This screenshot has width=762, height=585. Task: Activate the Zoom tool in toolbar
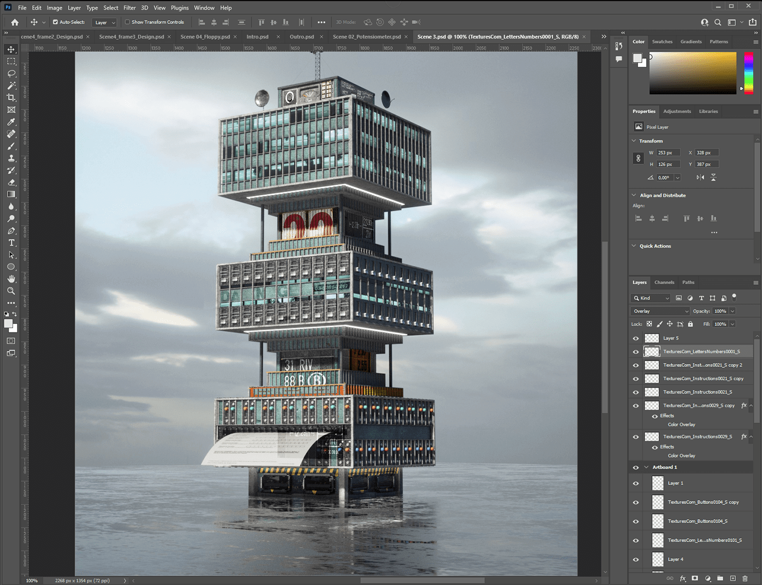(x=11, y=291)
